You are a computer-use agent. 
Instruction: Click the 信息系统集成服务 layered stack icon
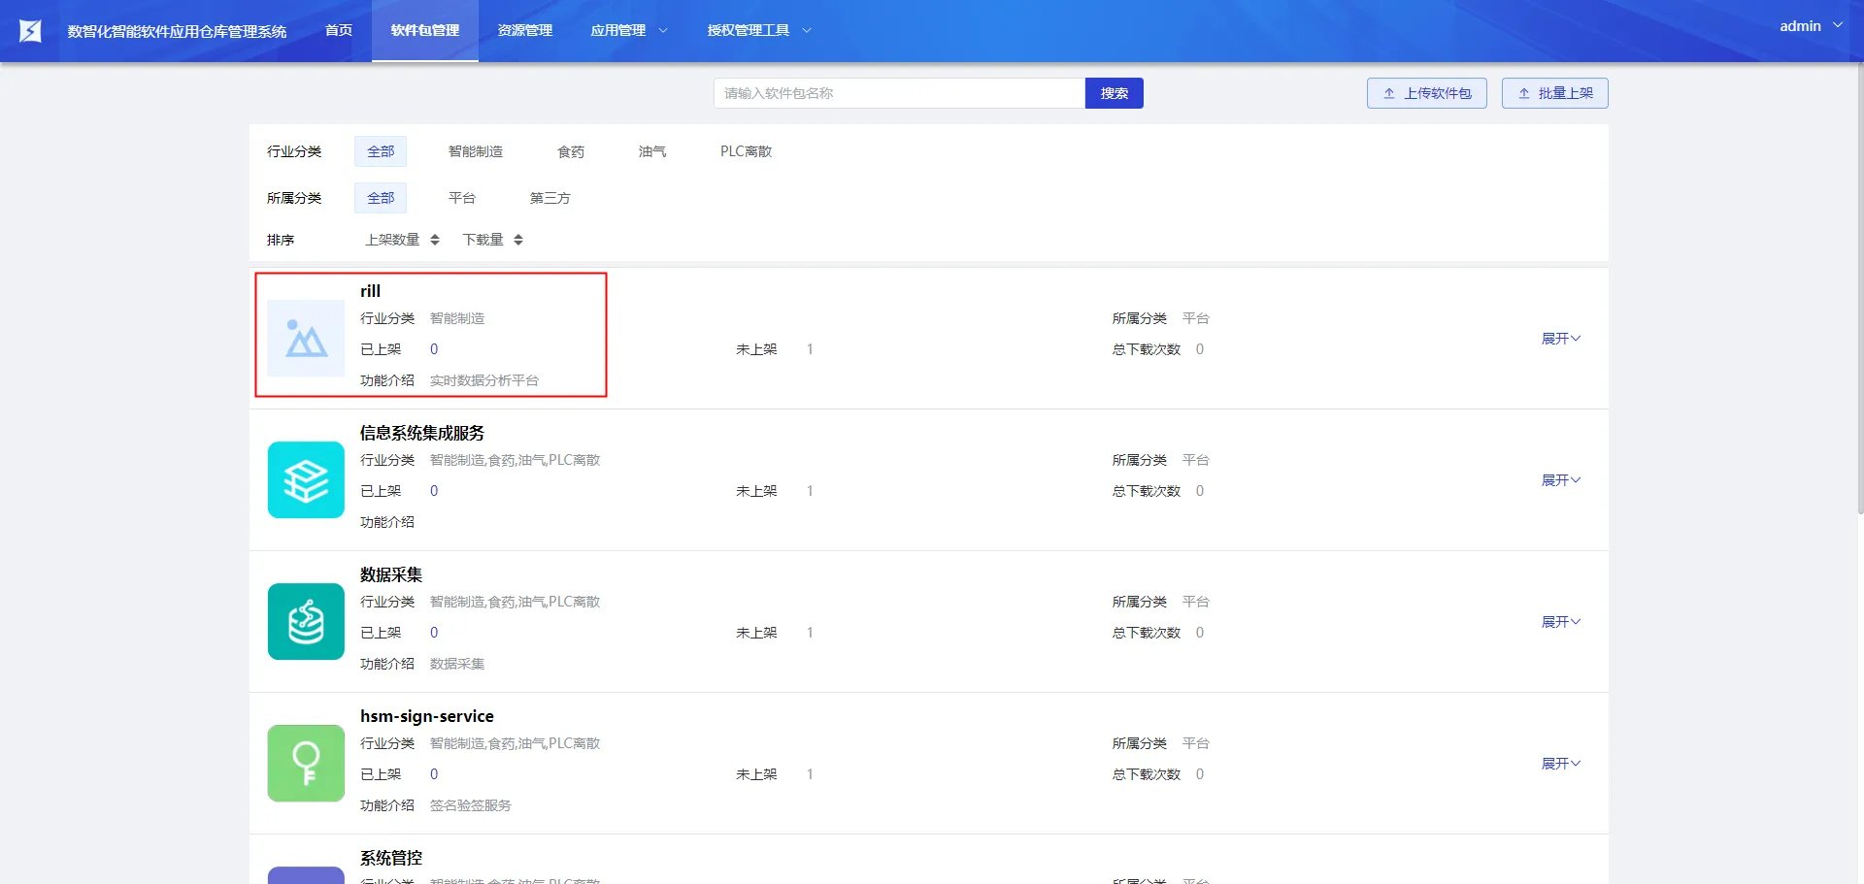pos(306,480)
